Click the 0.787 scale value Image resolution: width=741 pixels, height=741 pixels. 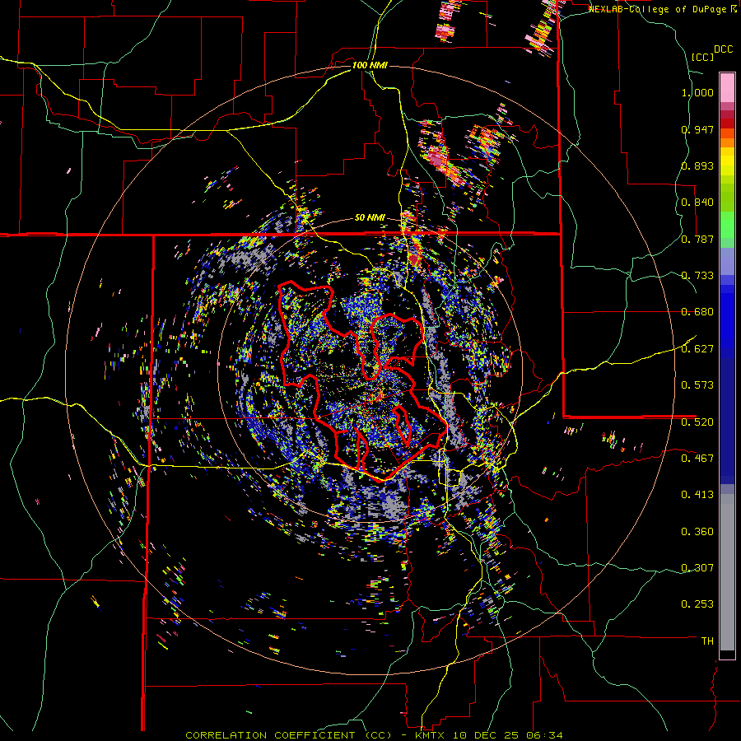pyautogui.click(x=697, y=239)
